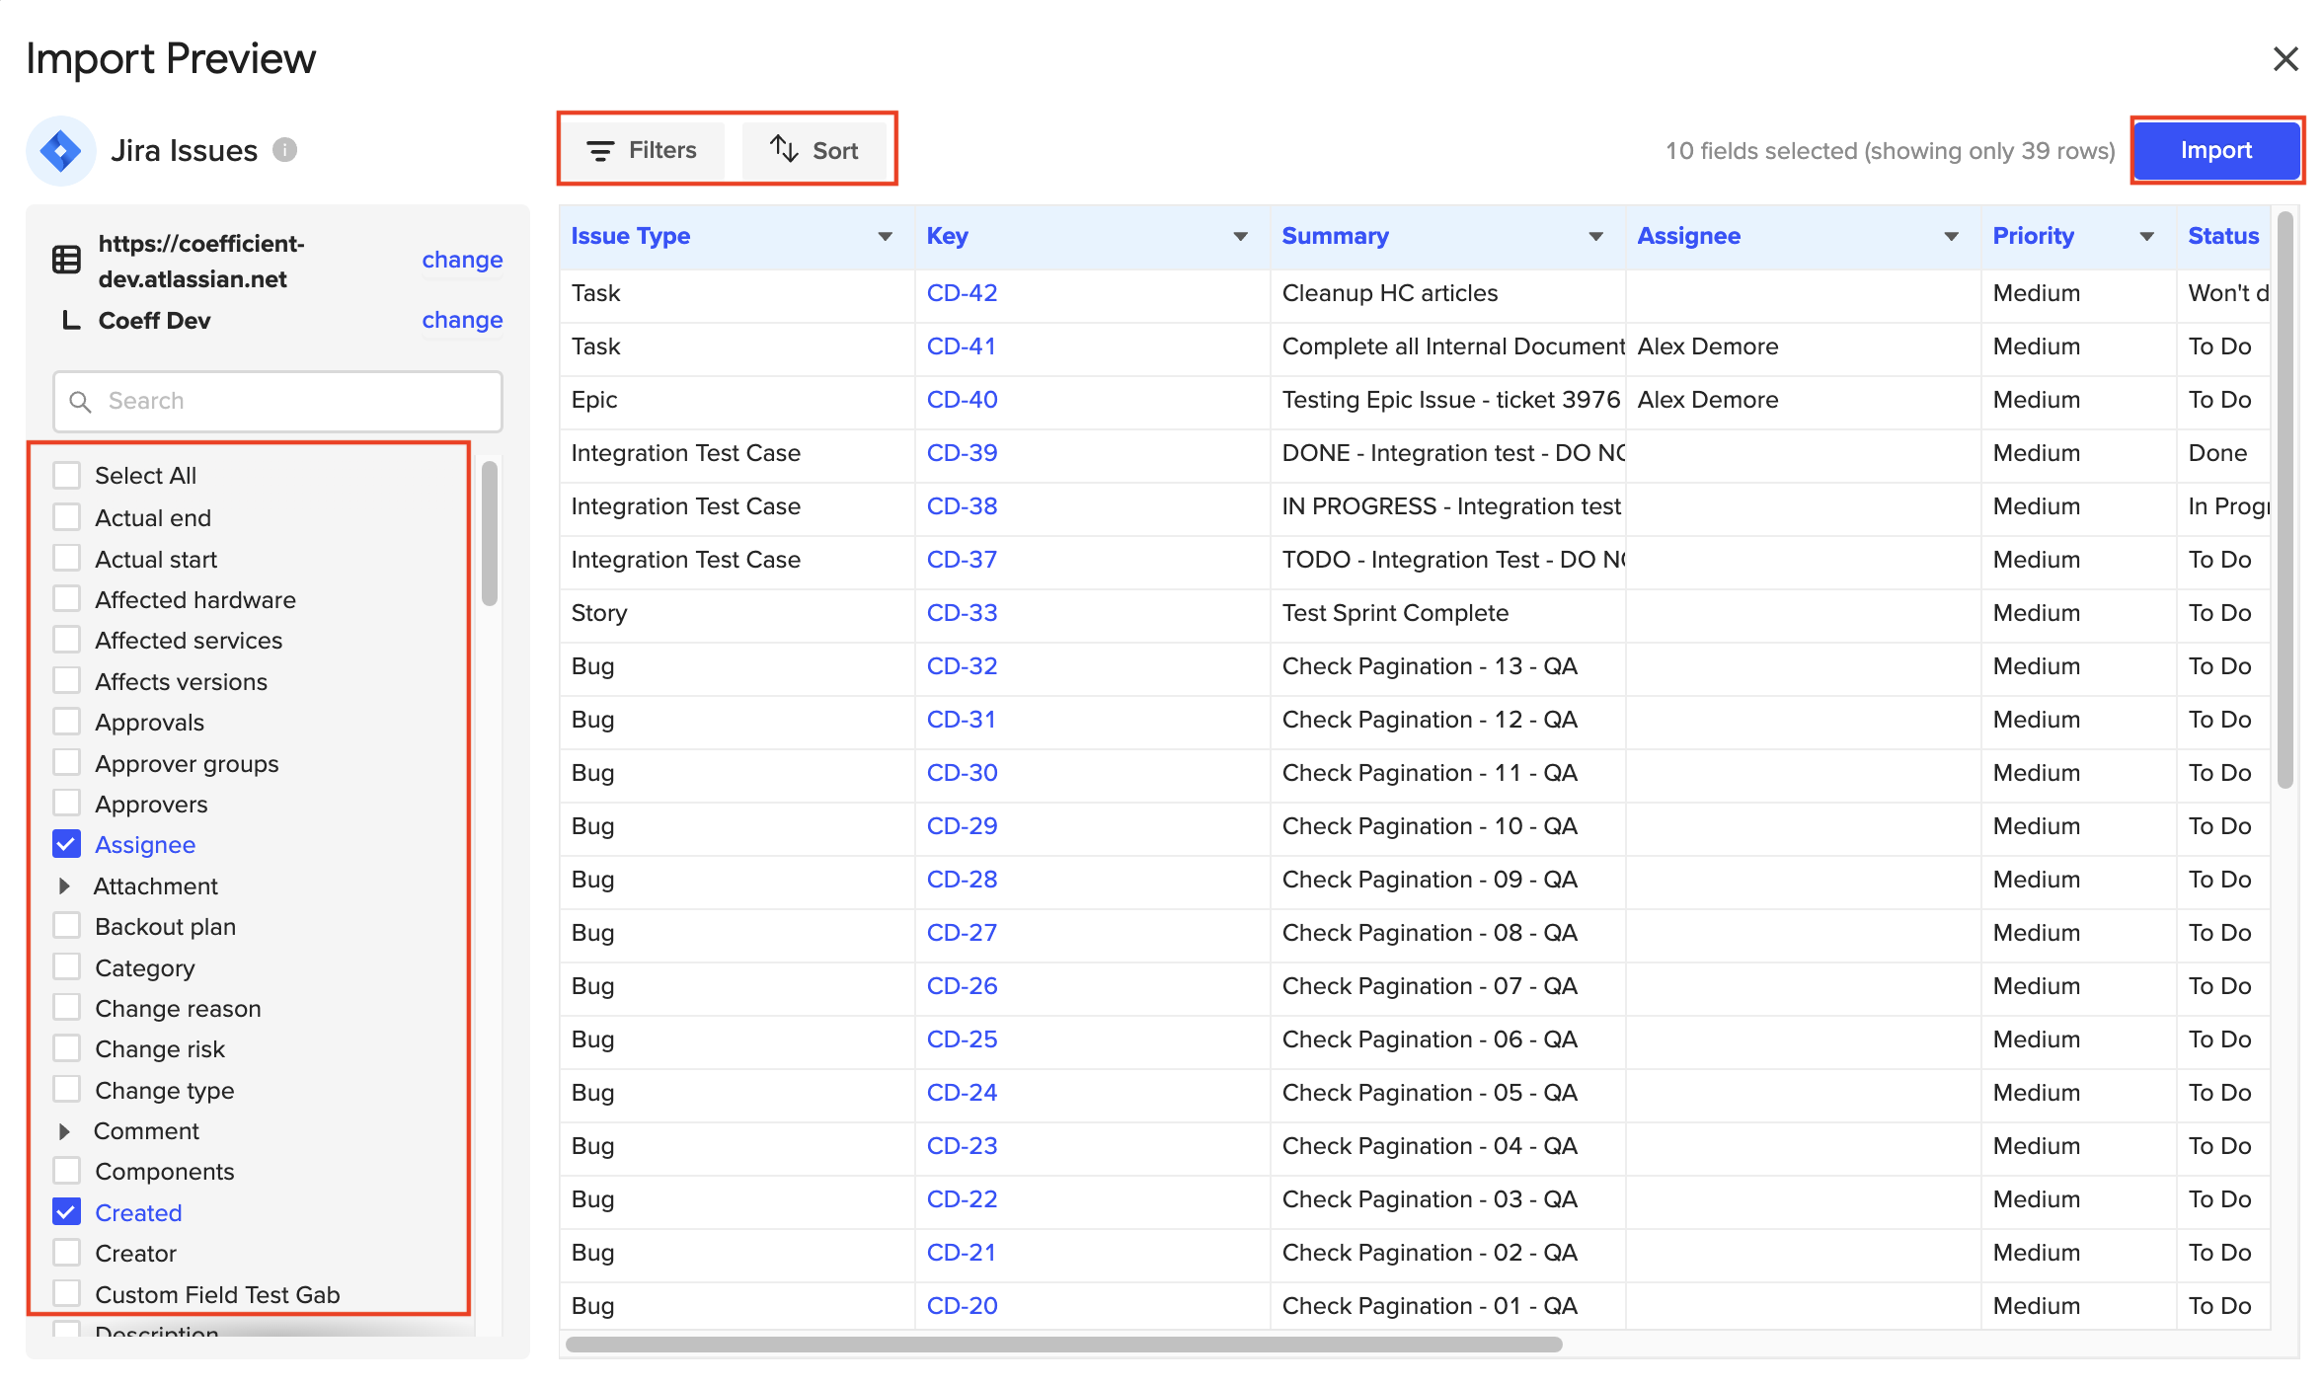This screenshot has width=2324, height=1386.
Task: Open issue link CD-39
Action: tap(962, 453)
